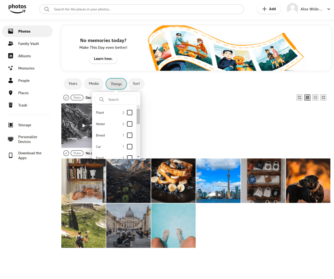Click the Learn how. button
334x279 pixels.
[x=103, y=59]
